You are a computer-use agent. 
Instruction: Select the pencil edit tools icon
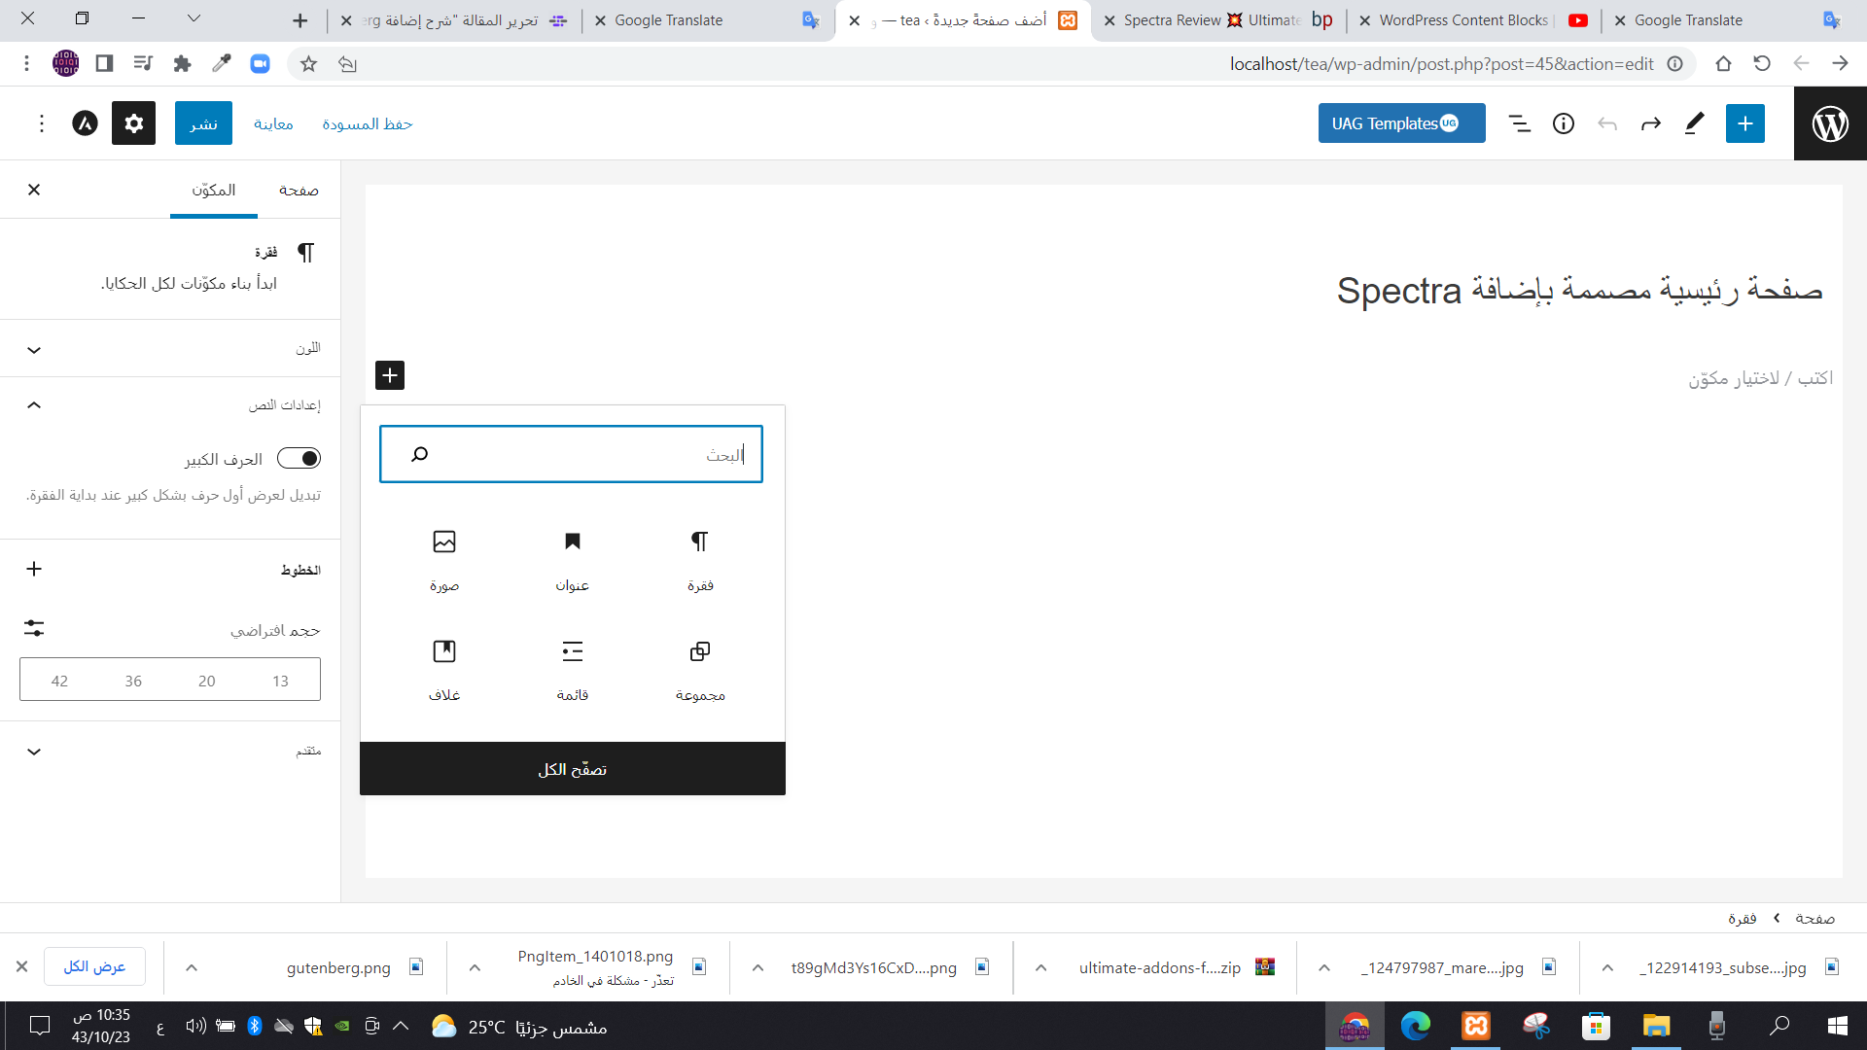click(1694, 123)
